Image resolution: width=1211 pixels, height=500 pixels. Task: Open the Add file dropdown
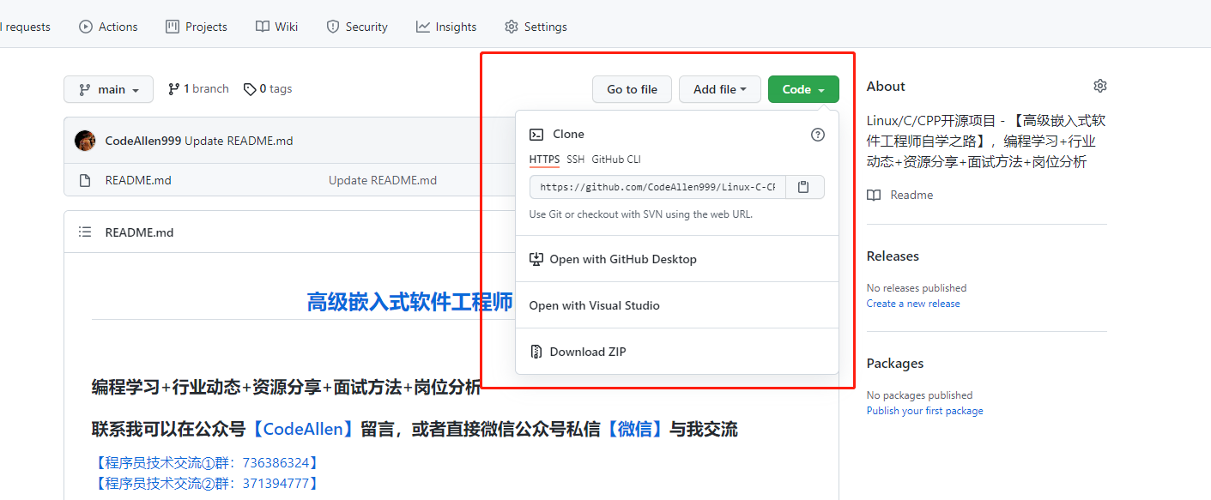pos(720,89)
